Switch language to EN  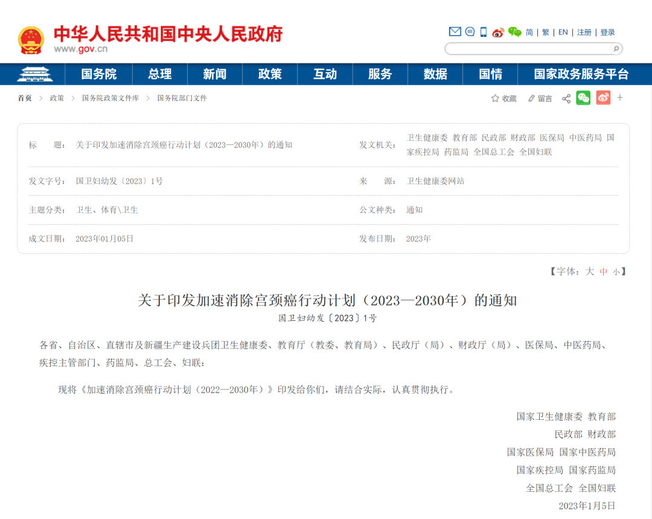[x=563, y=33]
